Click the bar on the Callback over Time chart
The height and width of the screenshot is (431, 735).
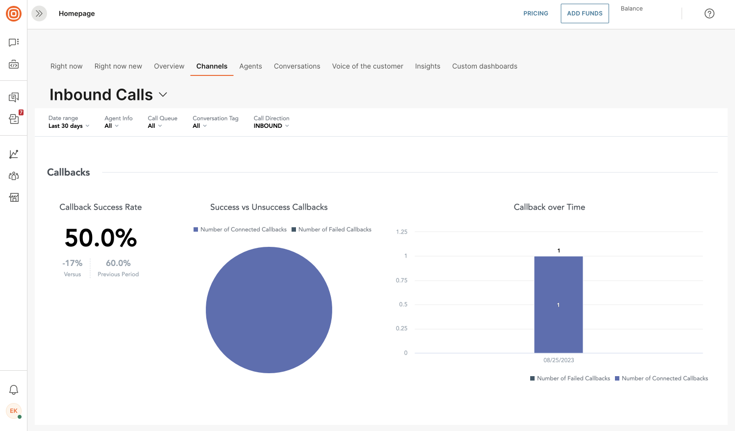[558, 304]
